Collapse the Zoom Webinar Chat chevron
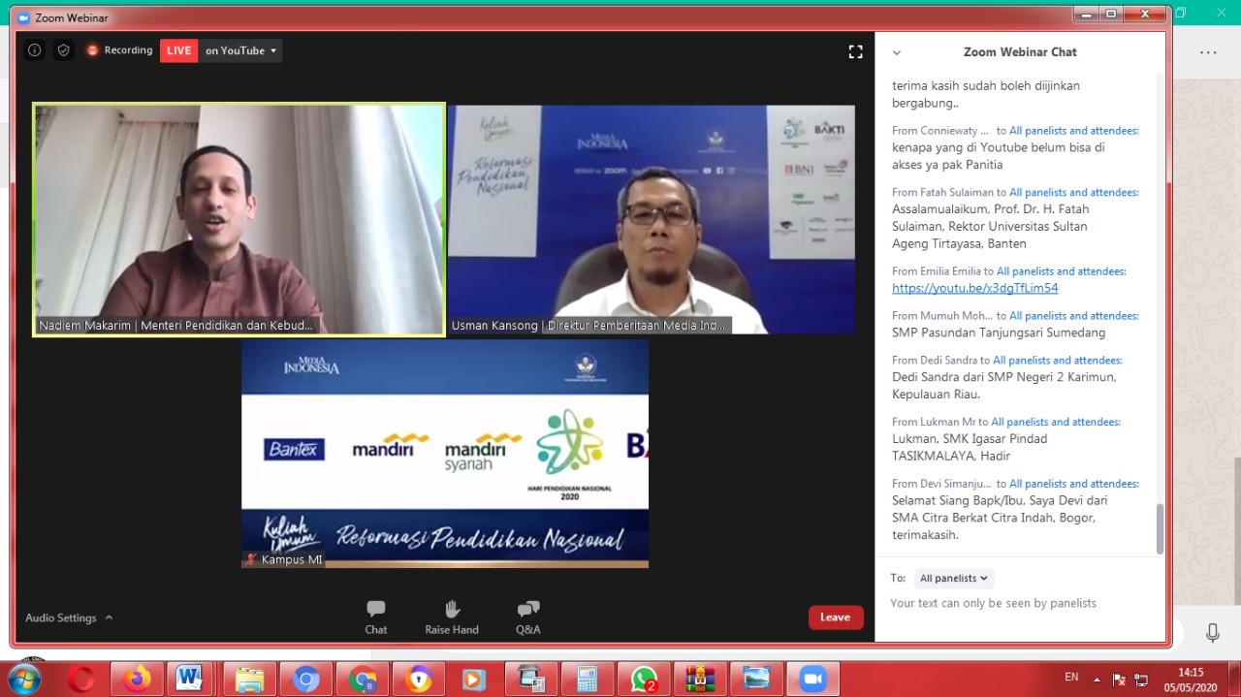 click(x=897, y=52)
